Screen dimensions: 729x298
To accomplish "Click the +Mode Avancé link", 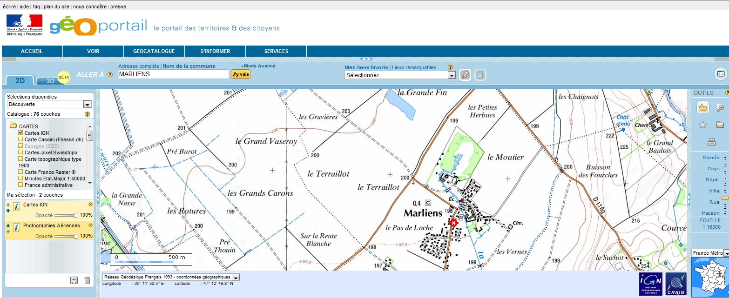I will (258, 66).
